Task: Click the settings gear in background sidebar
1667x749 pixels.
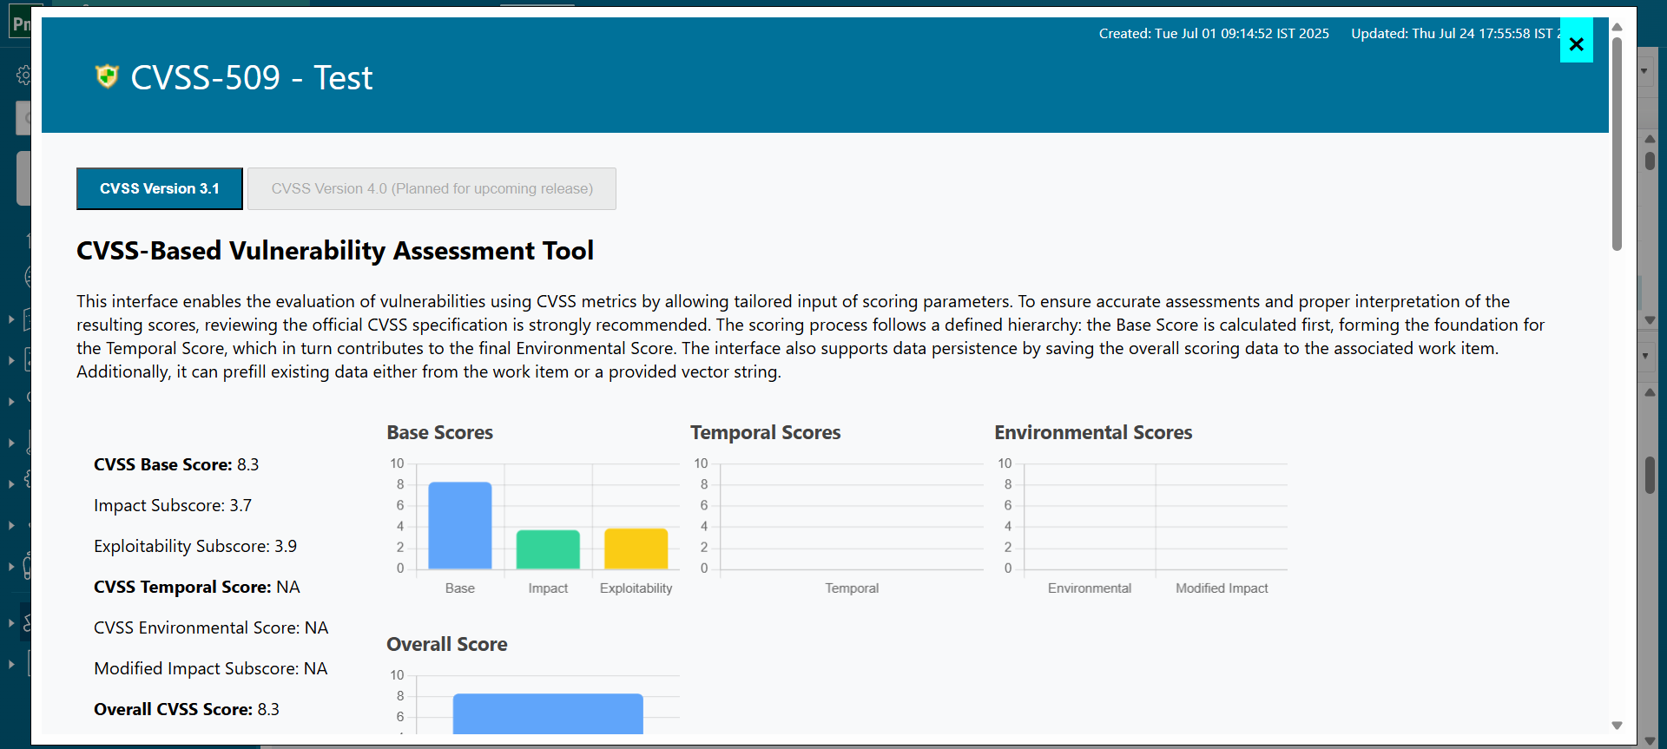Action: click(23, 76)
